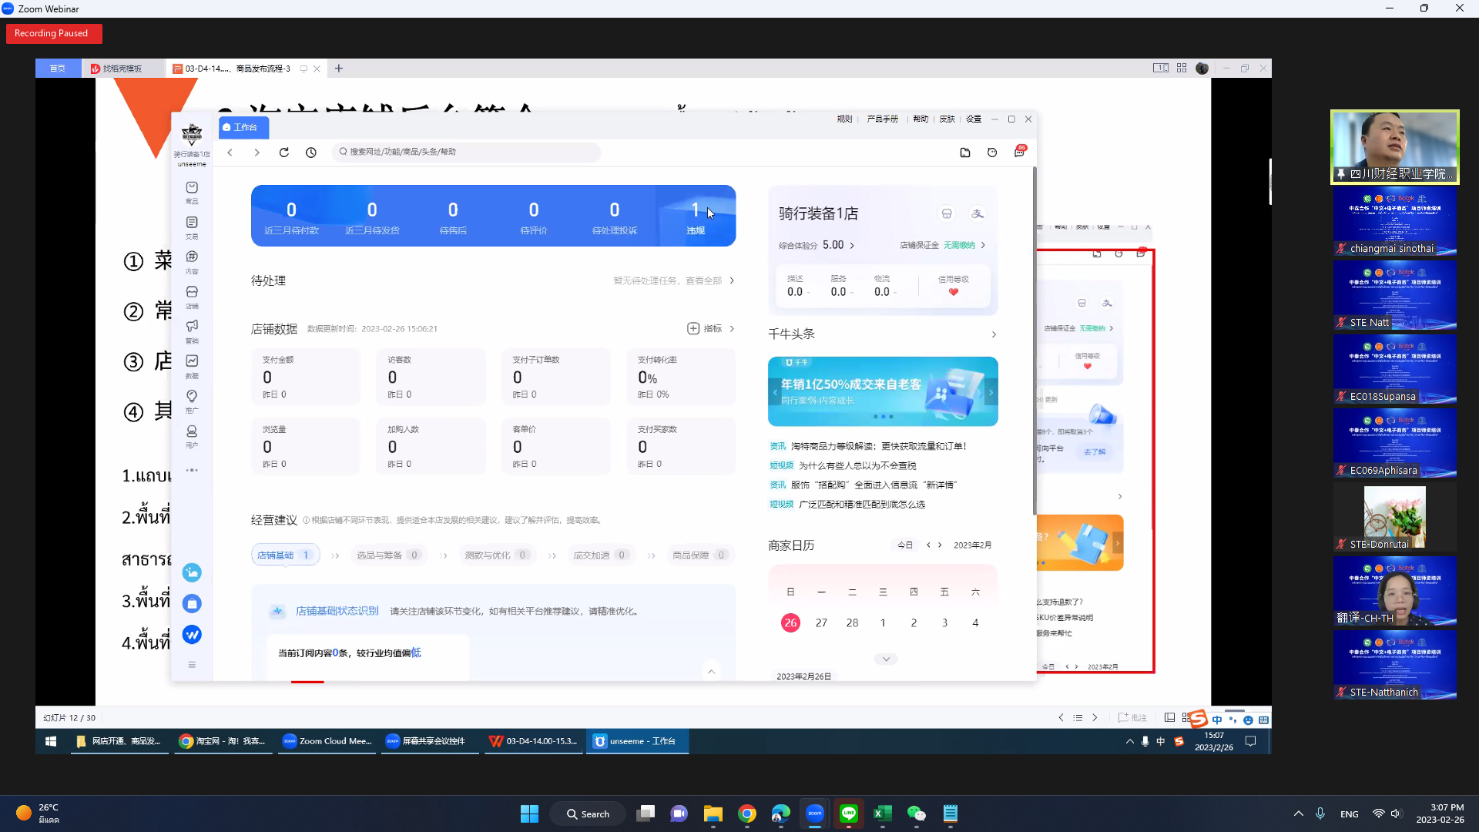Go to previous month in 商家日历
This screenshot has width=1479, height=832.
point(928,545)
